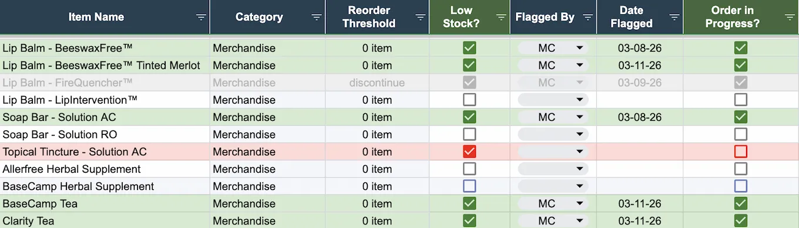The height and width of the screenshot is (228, 799).
Task: Uncheck Low Stock for Lip Balm - BeeswaxFree™
Action: pos(469,48)
